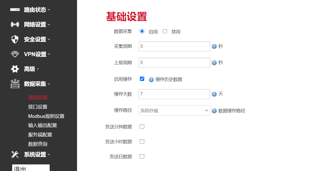The image size is (335, 171).
Task: Switch to 接口设置 page
Action: [x=38, y=106]
